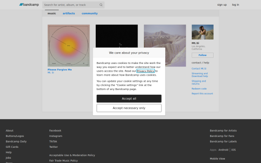Screen dimensions: 261x163
Task: Open Shipping and returns link
Action: point(199,82)
